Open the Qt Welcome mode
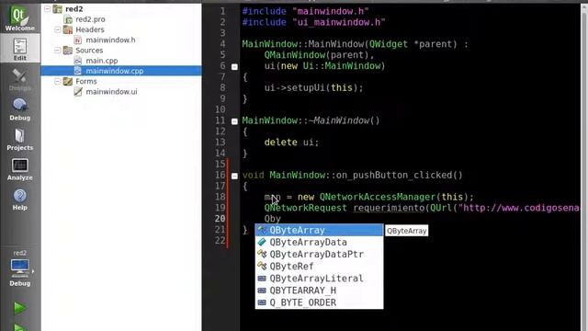 pyautogui.click(x=19, y=18)
